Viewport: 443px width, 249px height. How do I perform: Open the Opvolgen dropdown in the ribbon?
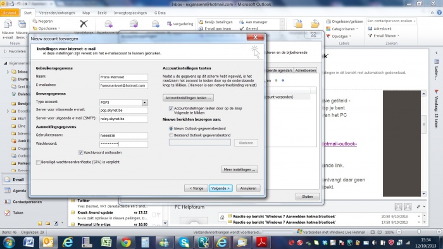339,36
